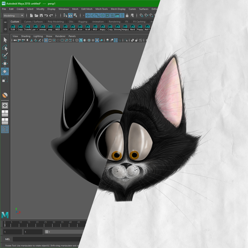Toggle the film gate display
Image resolution: width=248 pixels, height=248 pixels.
[x=50, y=40]
